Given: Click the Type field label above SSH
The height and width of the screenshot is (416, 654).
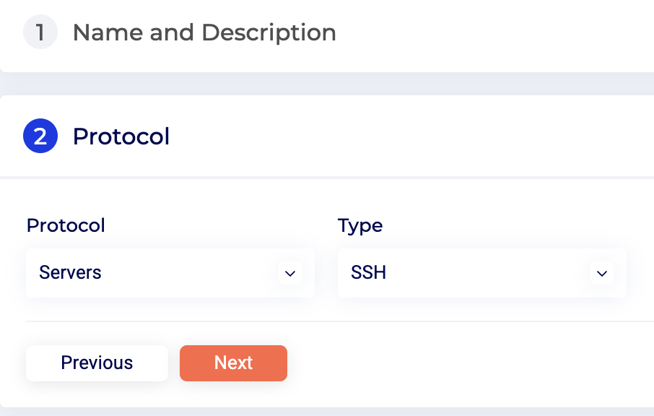Looking at the screenshot, I should click(x=360, y=225).
